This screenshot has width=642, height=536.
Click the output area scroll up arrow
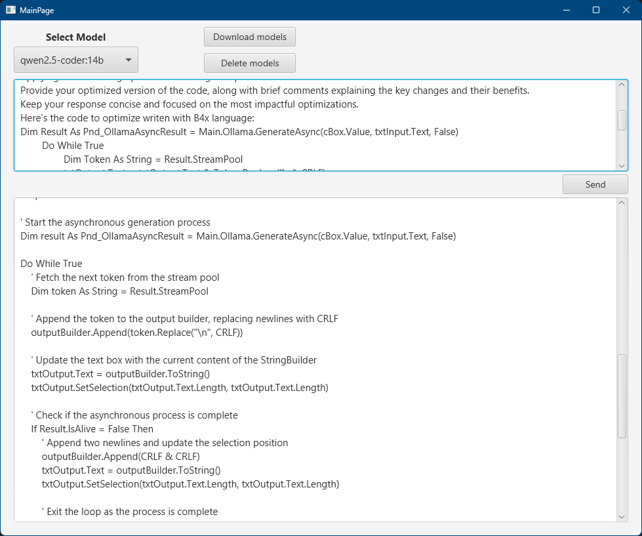click(622, 203)
